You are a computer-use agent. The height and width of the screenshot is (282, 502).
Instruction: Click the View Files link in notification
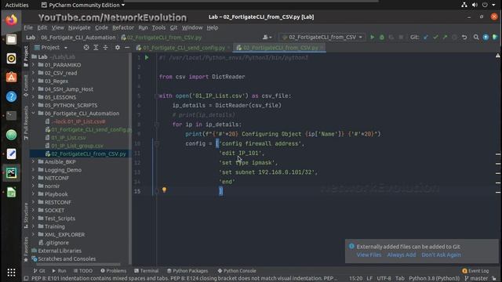click(369, 255)
